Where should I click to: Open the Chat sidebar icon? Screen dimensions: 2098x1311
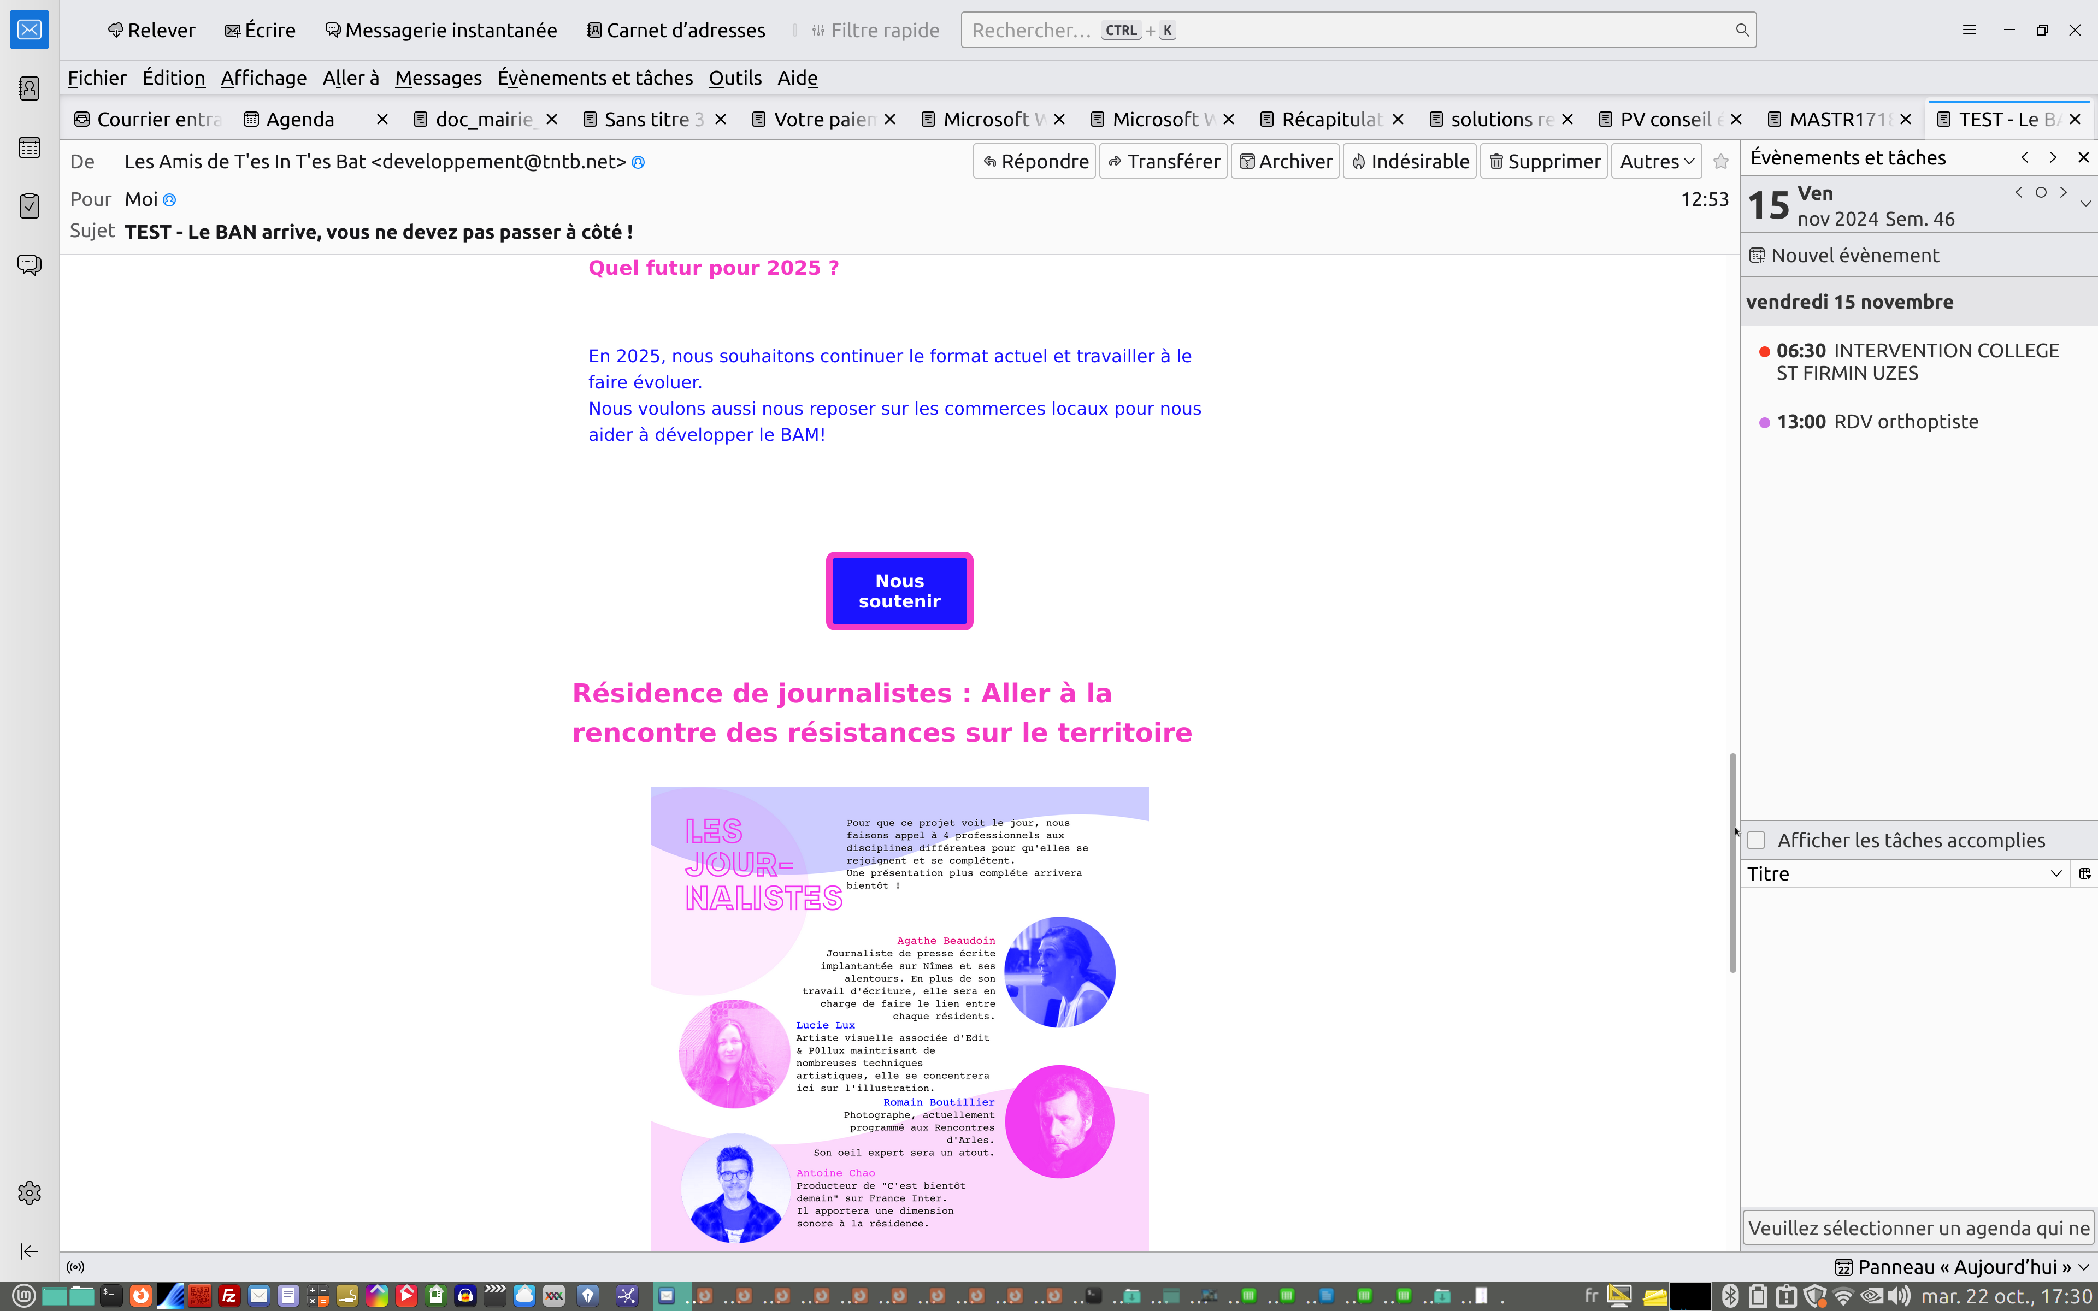click(30, 264)
